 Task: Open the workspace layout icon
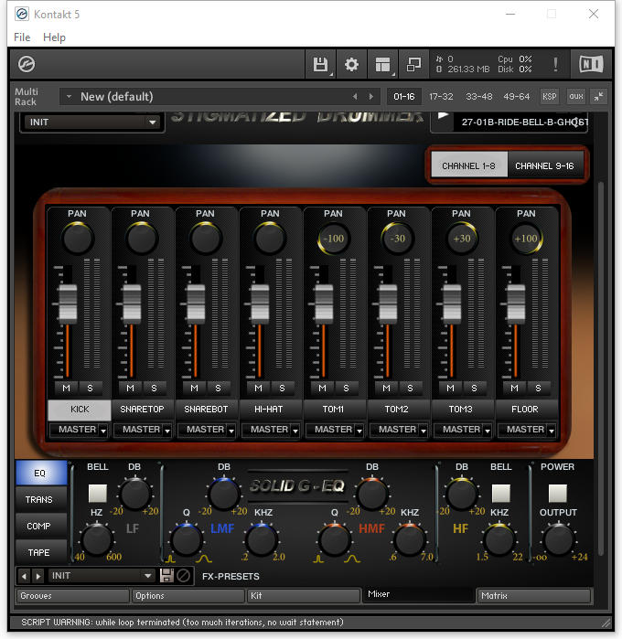pos(382,64)
